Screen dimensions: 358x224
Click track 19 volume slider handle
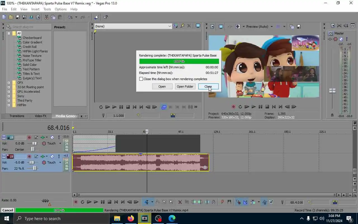click(x=32, y=162)
